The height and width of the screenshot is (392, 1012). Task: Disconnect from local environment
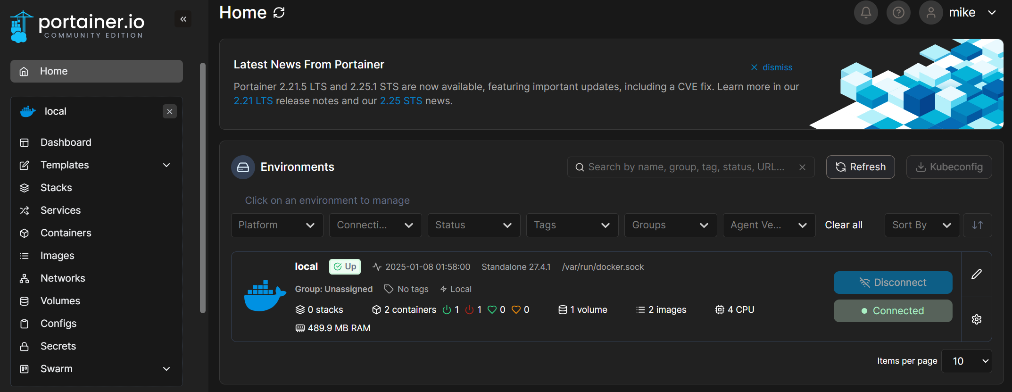(893, 283)
